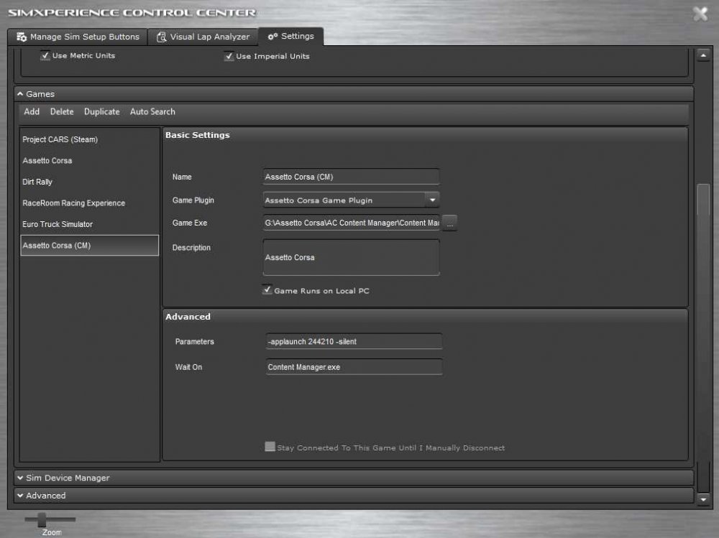
Task: Open the Manage Sim Setup Buttons tab
Action: pyautogui.click(x=78, y=37)
